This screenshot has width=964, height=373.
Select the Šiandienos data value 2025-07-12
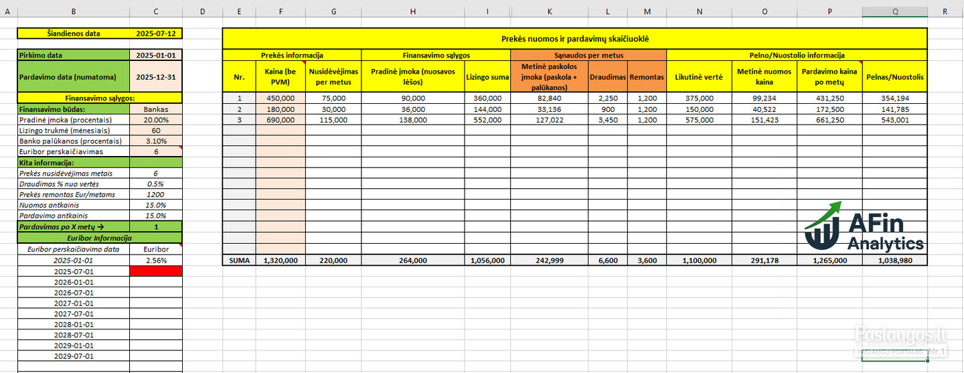(156, 33)
